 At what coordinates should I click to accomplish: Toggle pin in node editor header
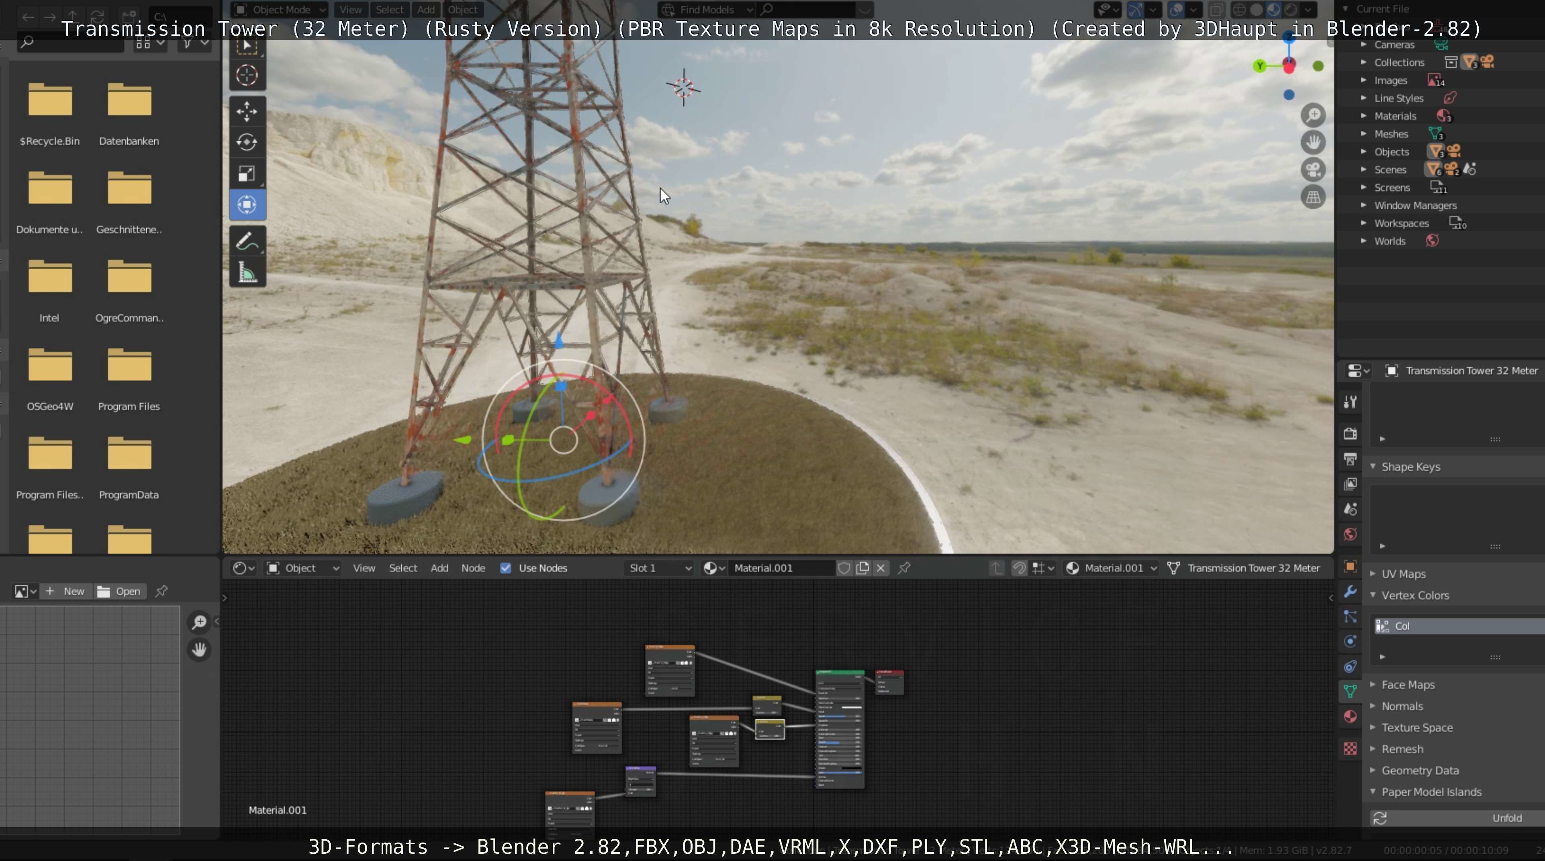pos(904,568)
